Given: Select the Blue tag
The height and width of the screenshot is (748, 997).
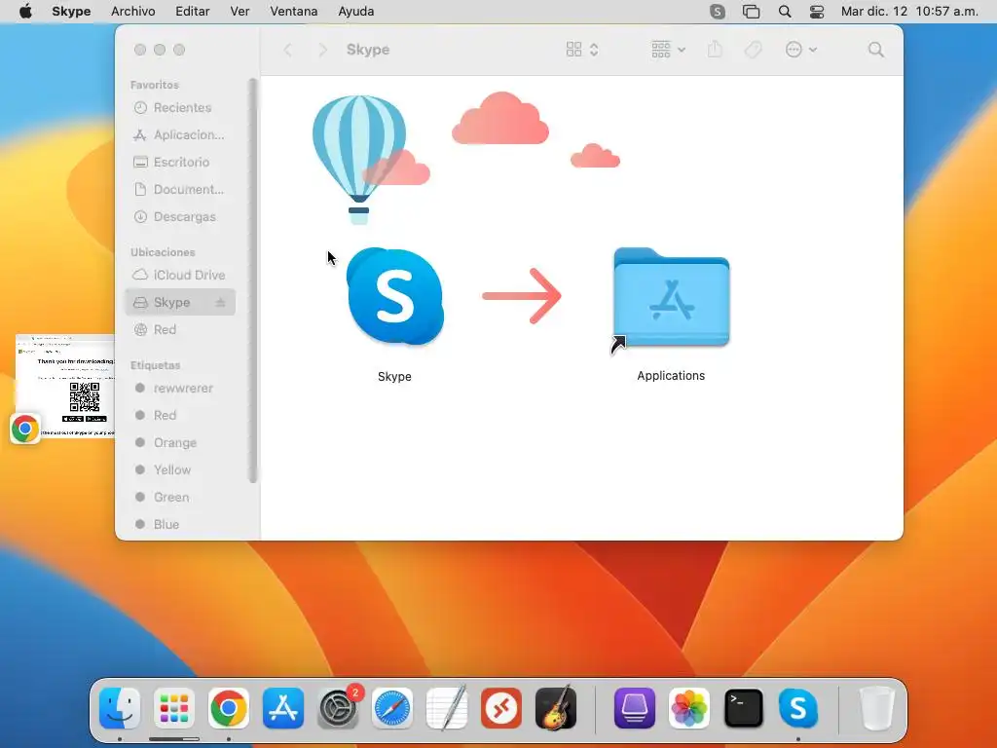Looking at the screenshot, I should (180, 525).
